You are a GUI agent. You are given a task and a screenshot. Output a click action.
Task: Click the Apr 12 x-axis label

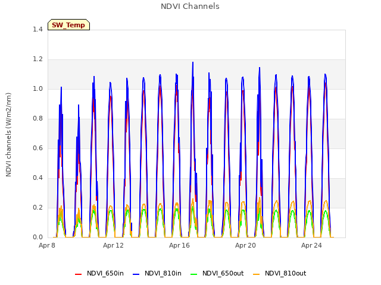tap(113, 245)
